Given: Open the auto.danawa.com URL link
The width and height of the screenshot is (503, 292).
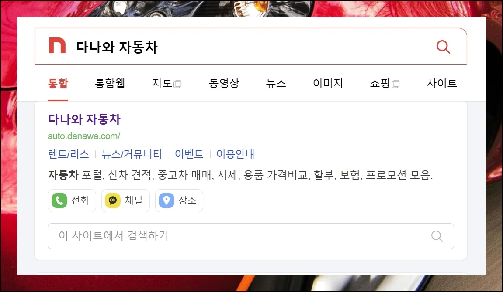Looking at the screenshot, I should click(x=84, y=136).
